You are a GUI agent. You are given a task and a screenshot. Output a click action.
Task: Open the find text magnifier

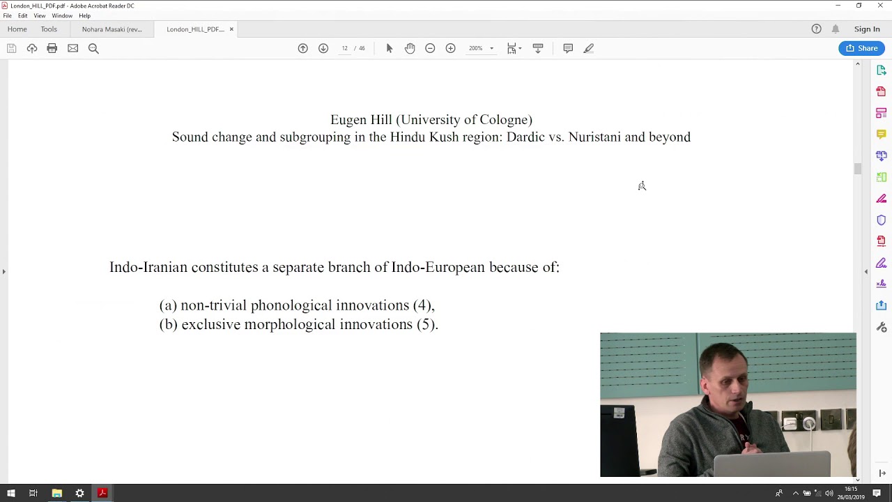point(93,48)
